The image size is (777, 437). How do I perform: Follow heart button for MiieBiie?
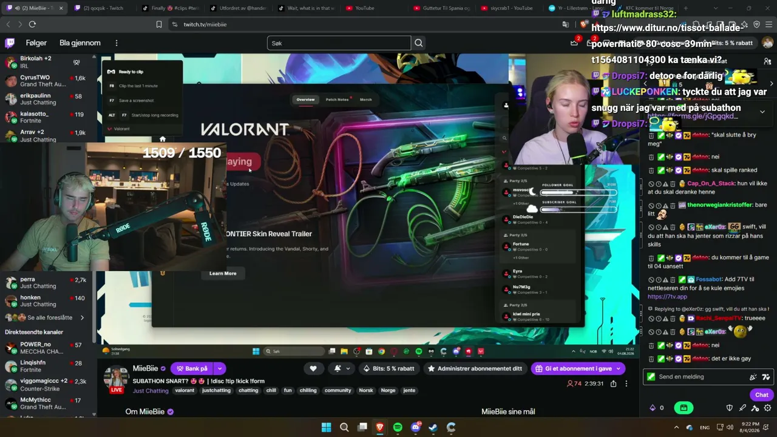pyautogui.click(x=313, y=368)
